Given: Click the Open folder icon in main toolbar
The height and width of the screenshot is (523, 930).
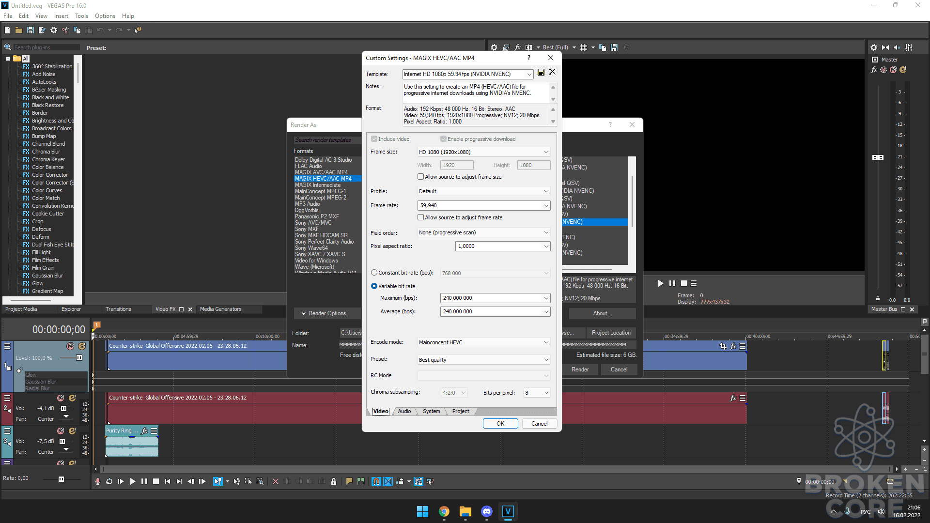Looking at the screenshot, I should coord(19,30).
